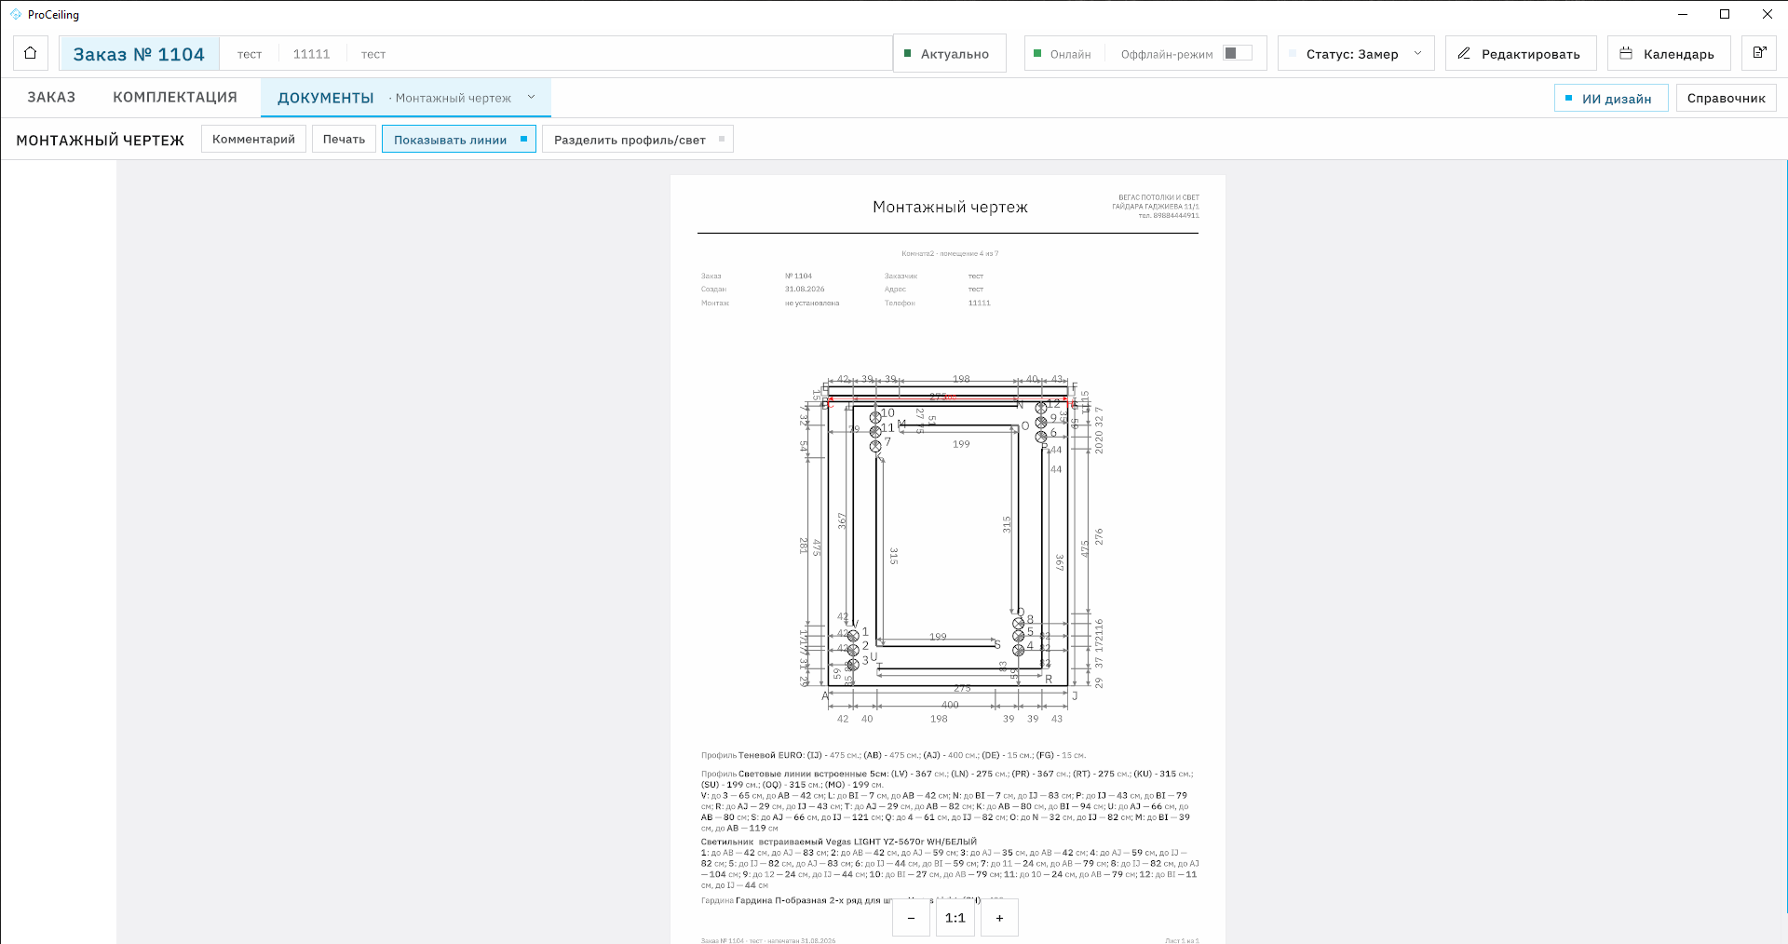Screen dimensions: 1788x944
Task: Toggle the ИИ дизайн mode
Action: pyautogui.click(x=1611, y=98)
